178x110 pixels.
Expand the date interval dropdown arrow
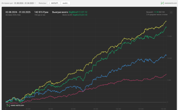pyautogui.click(x=35, y=3)
